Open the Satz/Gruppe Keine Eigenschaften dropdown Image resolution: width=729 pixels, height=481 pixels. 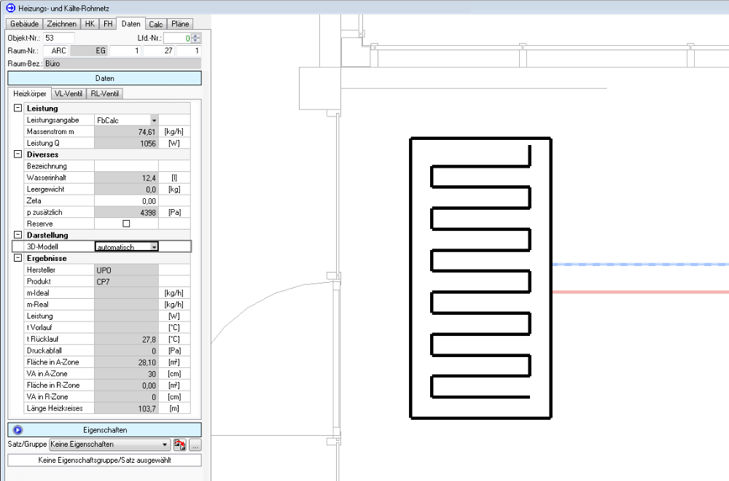165,444
